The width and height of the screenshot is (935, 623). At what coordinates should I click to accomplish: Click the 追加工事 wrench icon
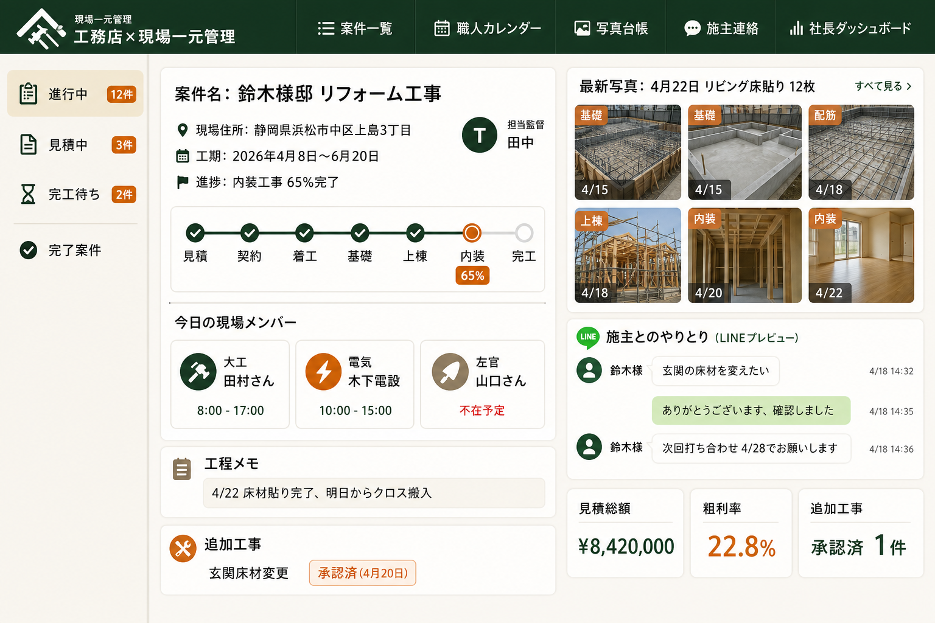coord(183,549)
